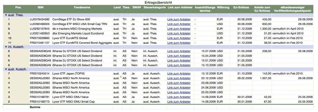Select the 'Fondsname' column header

(x=82, y=8)
